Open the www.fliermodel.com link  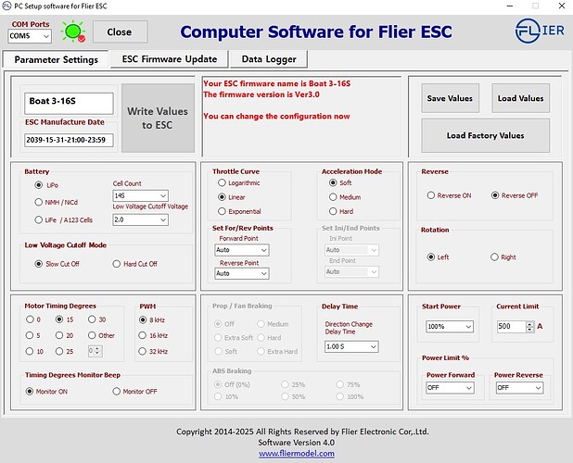pos(286,454)
